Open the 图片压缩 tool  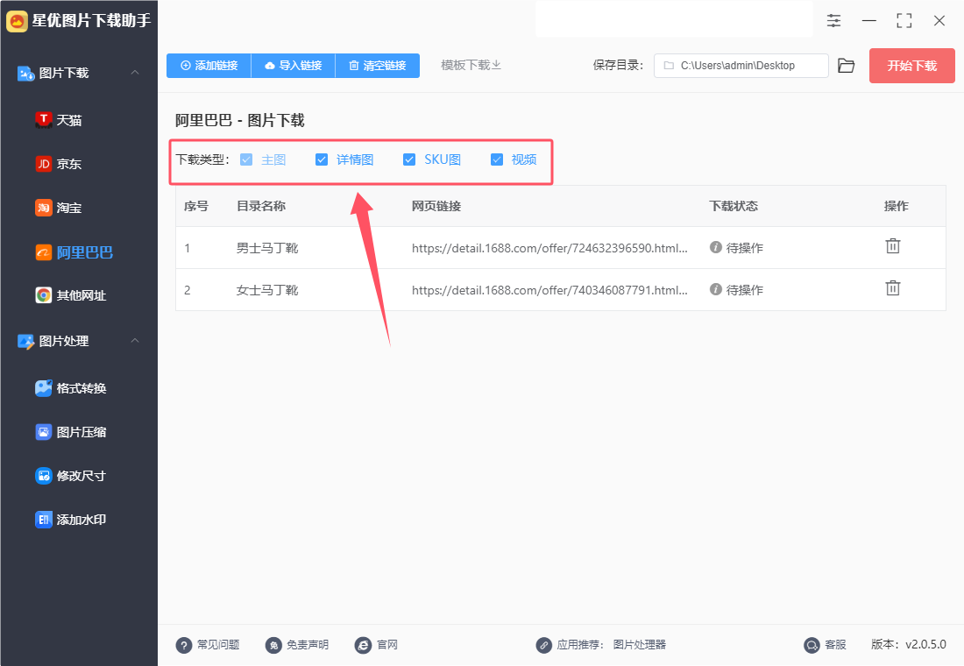[x=71, y=432]
